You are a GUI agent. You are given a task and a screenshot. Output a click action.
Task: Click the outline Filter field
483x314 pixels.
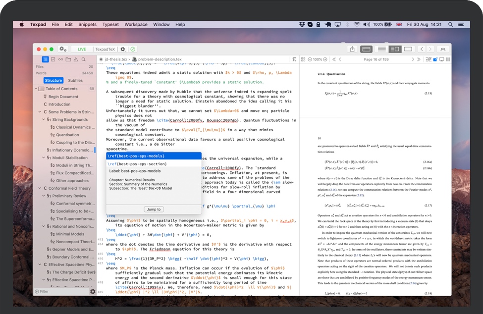click(62, 292)
